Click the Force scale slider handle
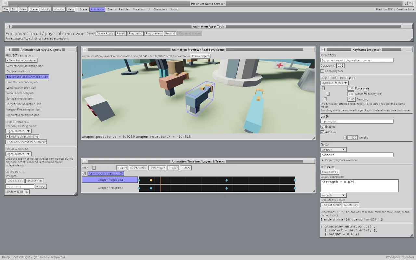 (323, 88)
